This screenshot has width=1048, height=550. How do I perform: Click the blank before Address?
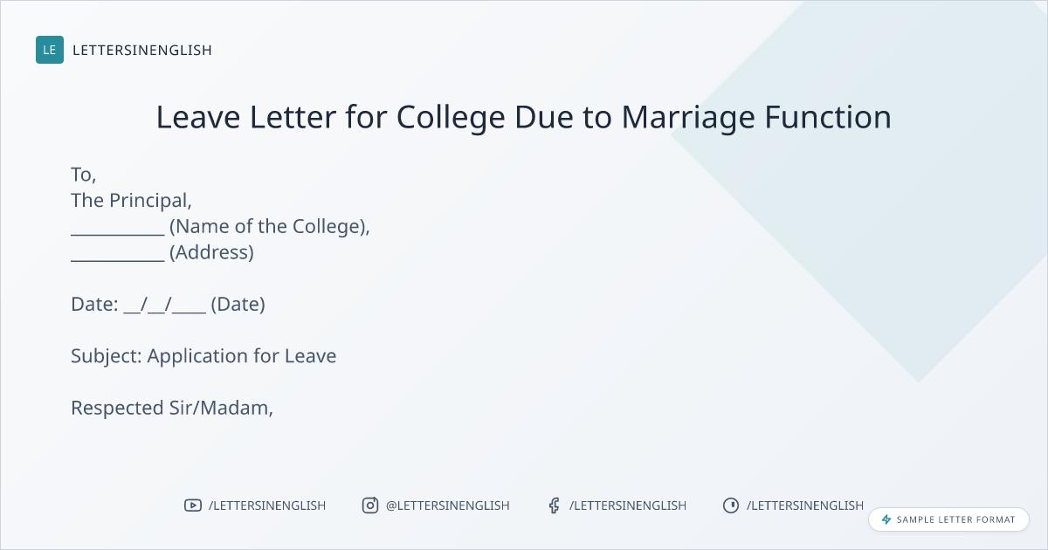point(117,255)
